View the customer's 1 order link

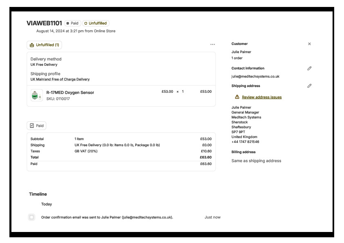(237, 58)
